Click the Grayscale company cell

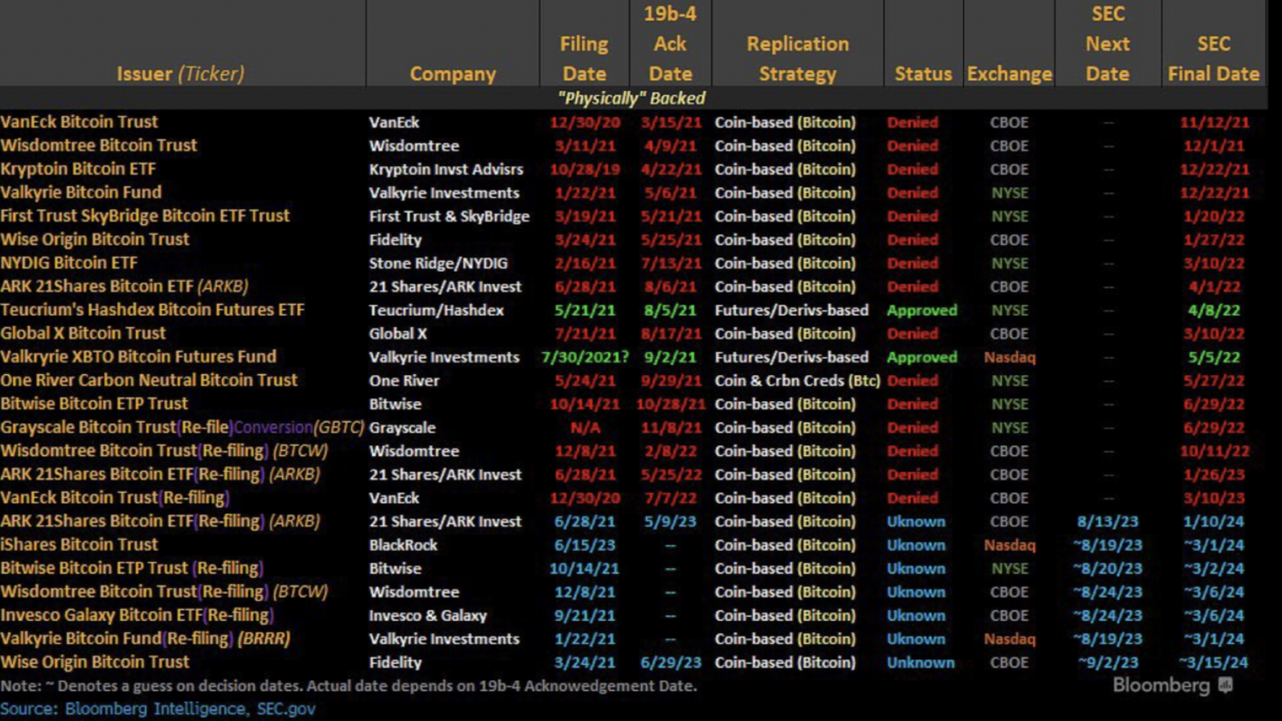[402, 427]
